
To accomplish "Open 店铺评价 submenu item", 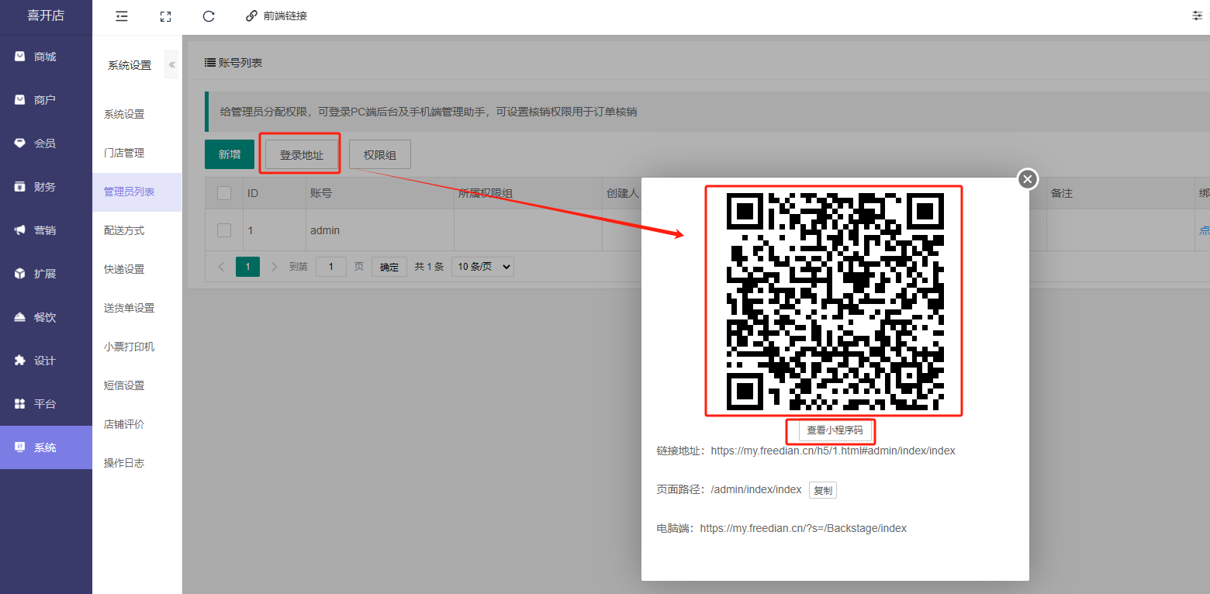I will [x=137, y=424].
